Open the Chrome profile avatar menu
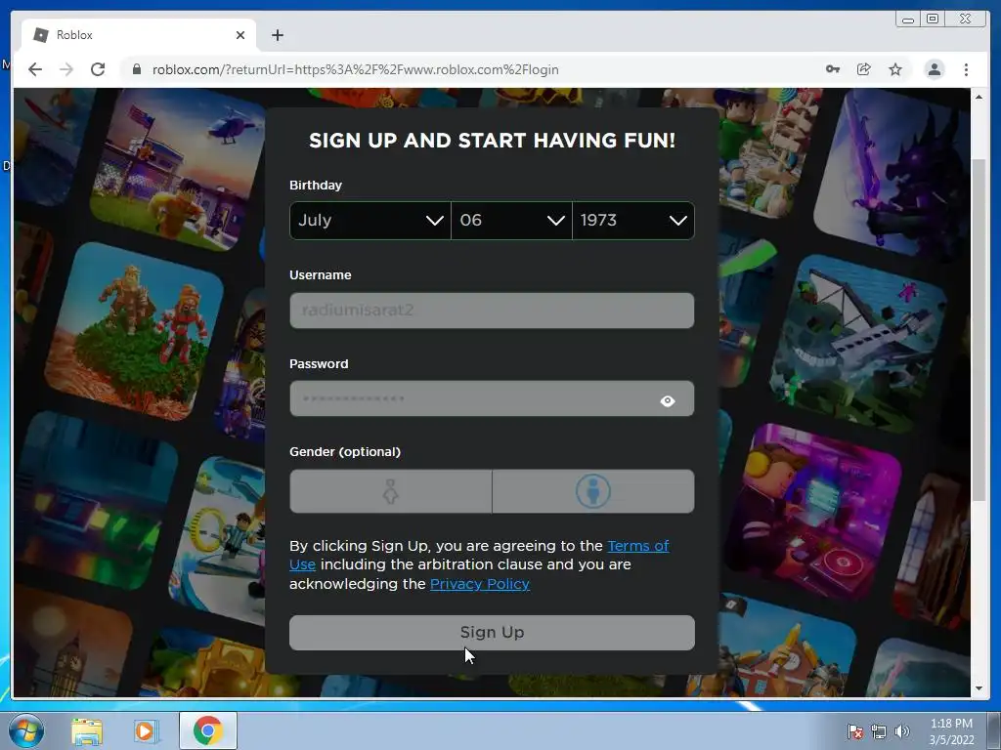Viewport: 1001px width, 750px height. (x=934, y=69)
